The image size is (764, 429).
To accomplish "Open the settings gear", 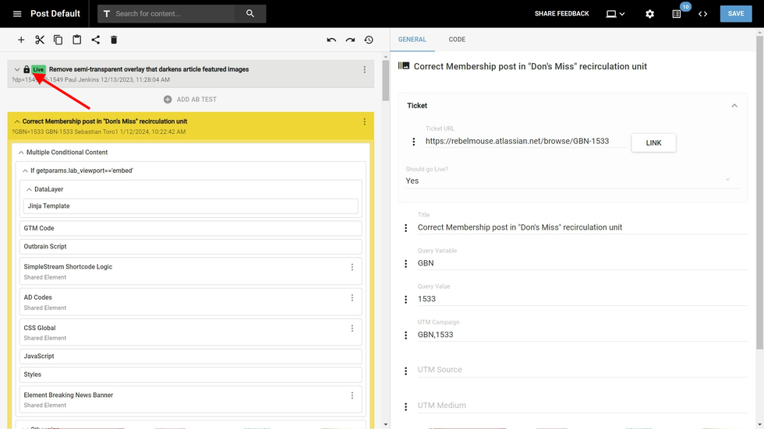I will click(x=649, y=14).
